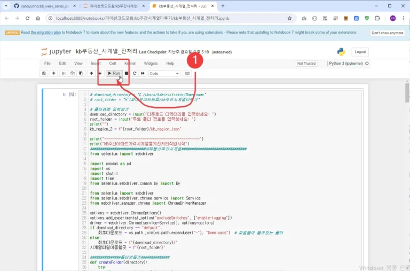Open the Cell menu

tap(113, 64)
